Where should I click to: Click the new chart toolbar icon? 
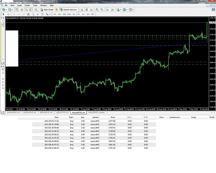tap(3, 10)
